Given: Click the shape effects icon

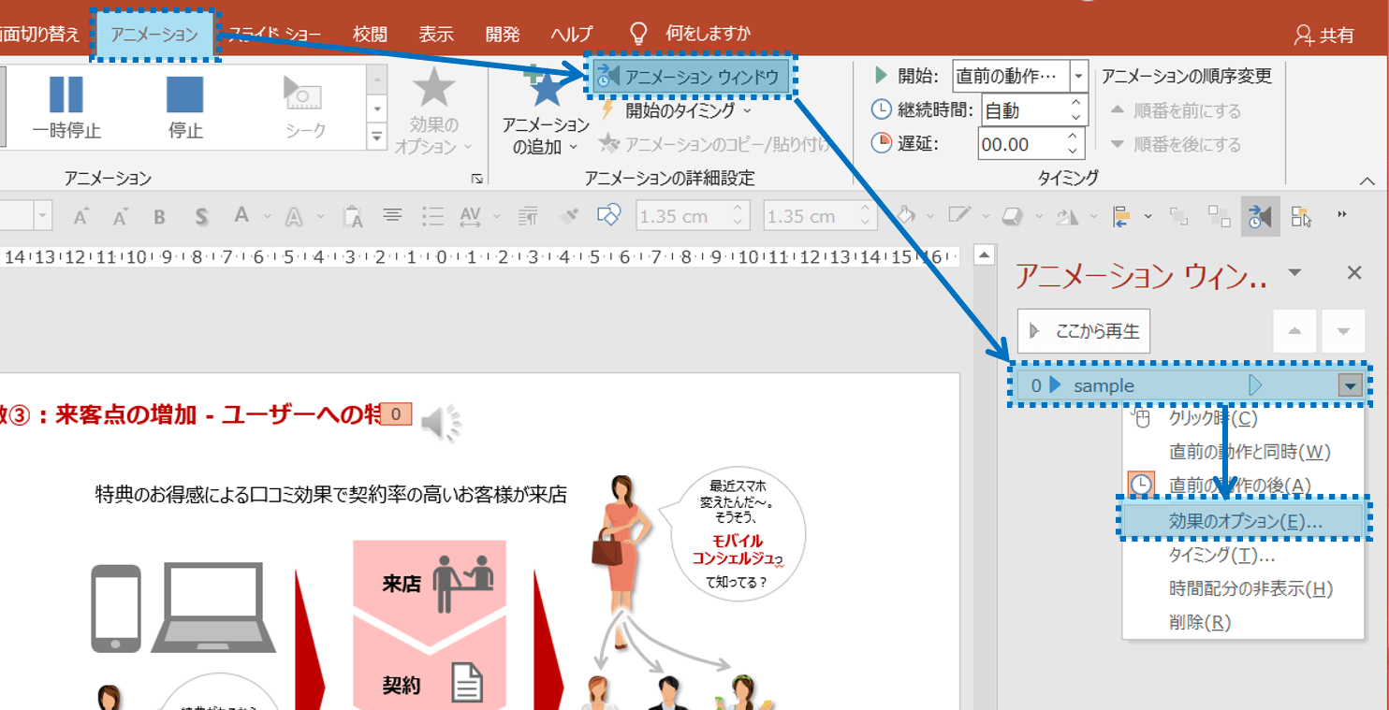Looking at the screenshot, I should tap(1012, 217).
